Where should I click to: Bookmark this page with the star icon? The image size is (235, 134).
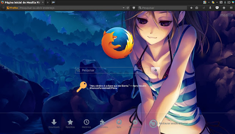(x=191, y=8)
